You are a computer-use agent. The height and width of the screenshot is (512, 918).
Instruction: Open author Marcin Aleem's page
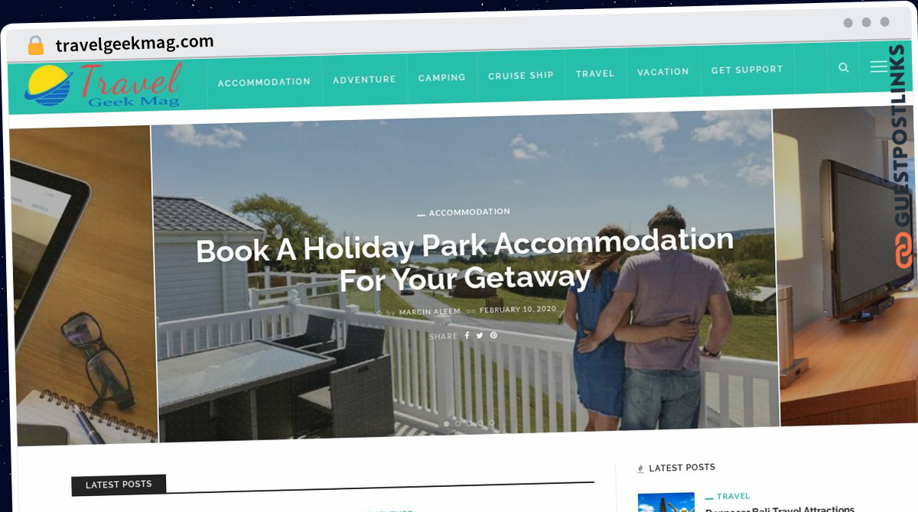pos(430,312)
